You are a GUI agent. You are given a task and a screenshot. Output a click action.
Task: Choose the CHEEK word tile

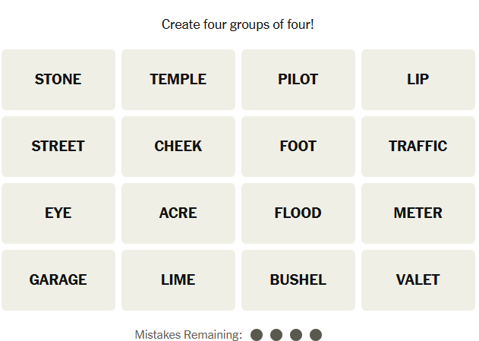(178, 147)
